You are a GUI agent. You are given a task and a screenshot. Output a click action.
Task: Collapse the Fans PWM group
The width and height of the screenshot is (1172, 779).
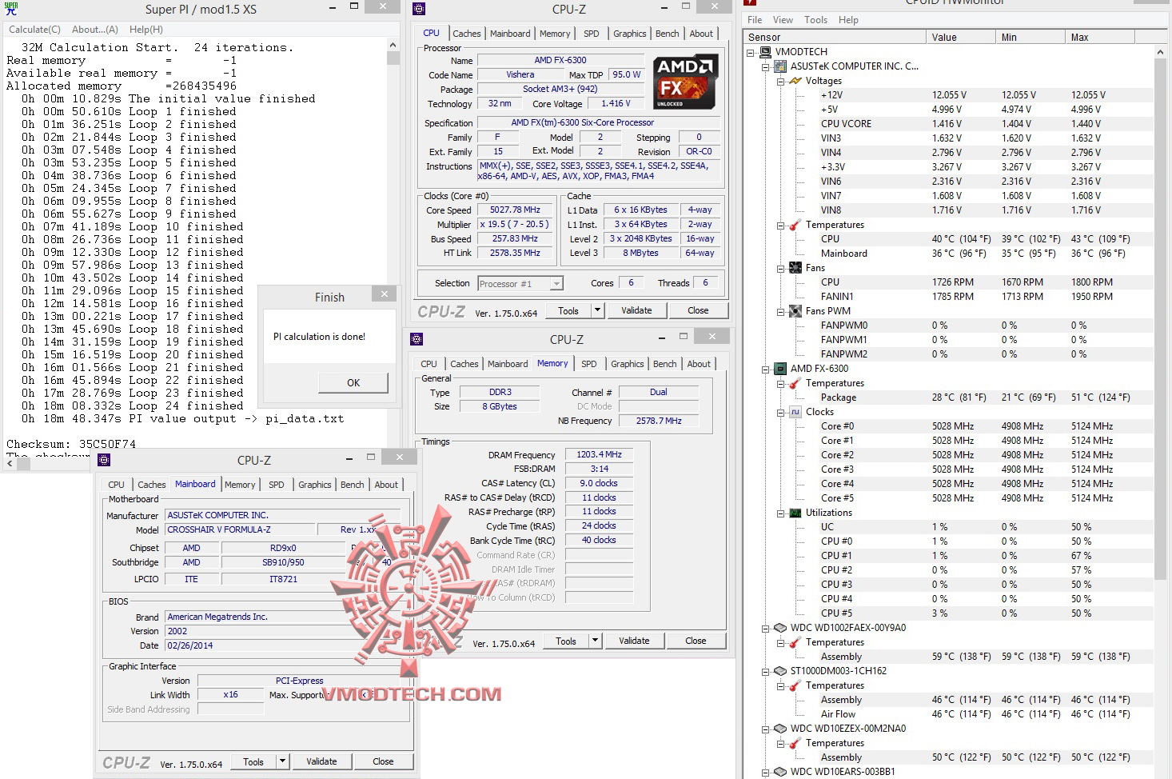point(780,312)
